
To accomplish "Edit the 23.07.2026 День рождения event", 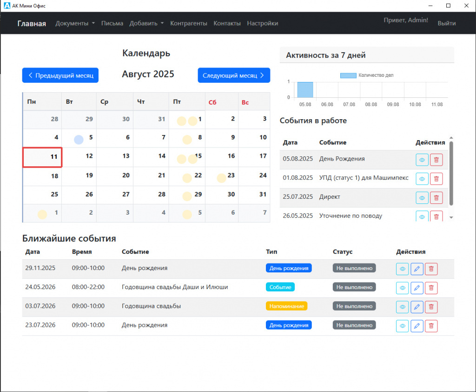I will click(417, 326).
